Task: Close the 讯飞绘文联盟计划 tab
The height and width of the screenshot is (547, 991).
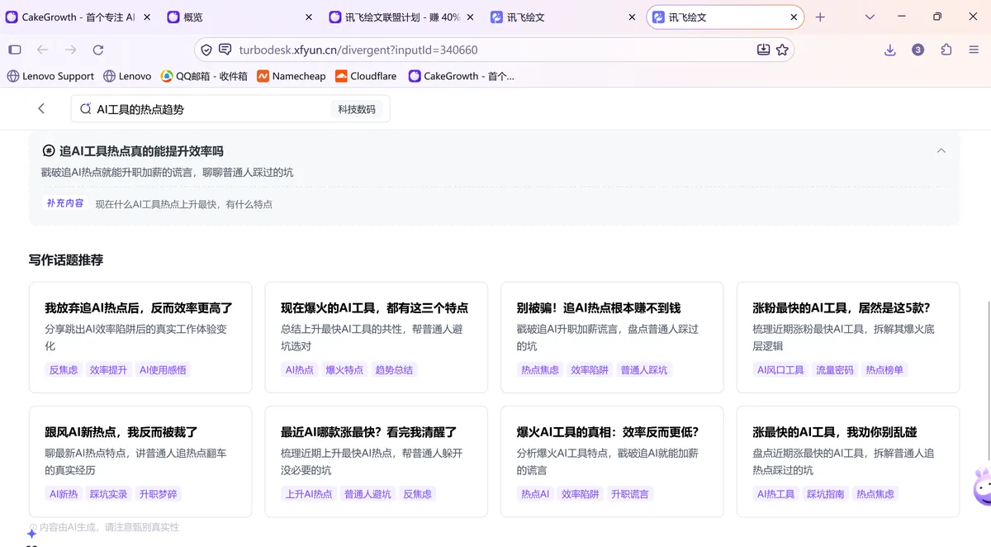Action: (471, 17)
